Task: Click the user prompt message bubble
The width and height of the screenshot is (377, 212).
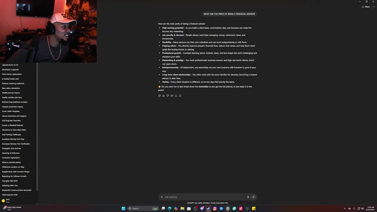Action: 229,14
